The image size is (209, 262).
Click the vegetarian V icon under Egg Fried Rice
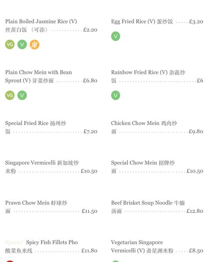(x=116, y=36)
